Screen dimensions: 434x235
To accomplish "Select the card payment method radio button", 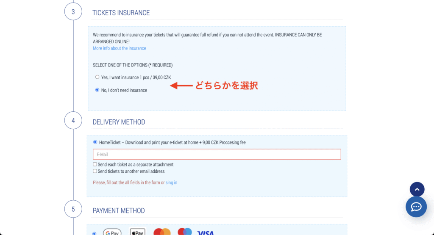I will tap(94, 233).
